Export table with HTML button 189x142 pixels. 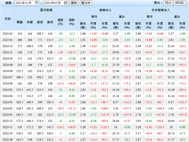tap(180, 3)
